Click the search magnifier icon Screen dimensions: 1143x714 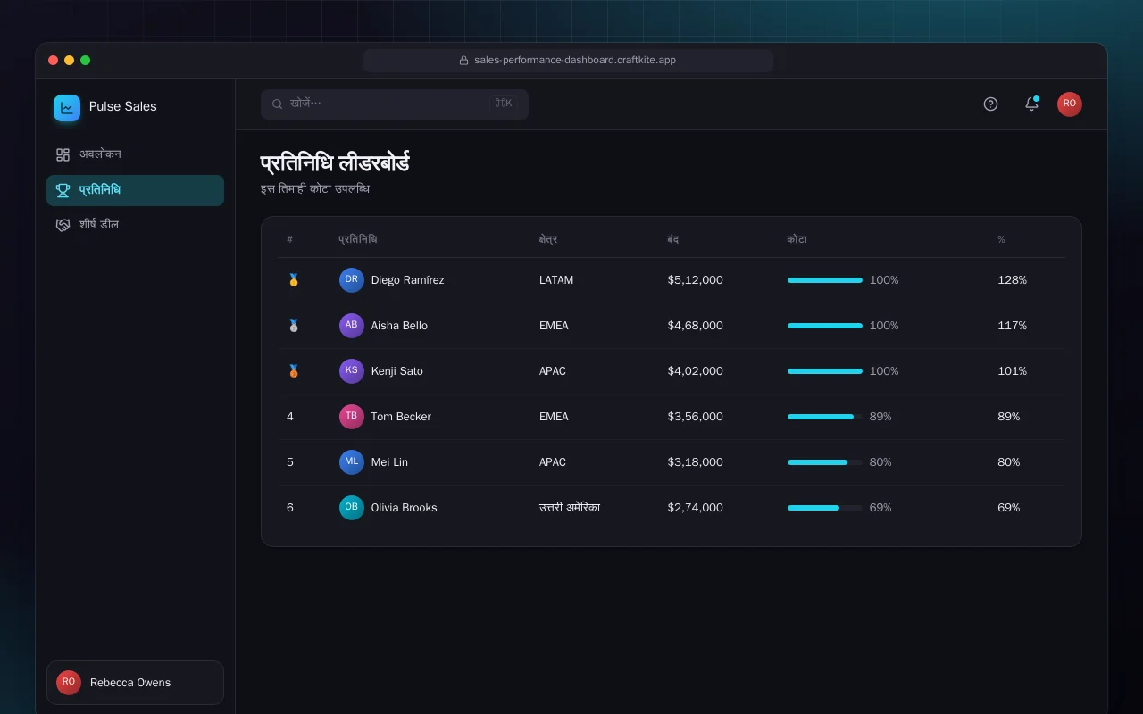click(278, 104)
